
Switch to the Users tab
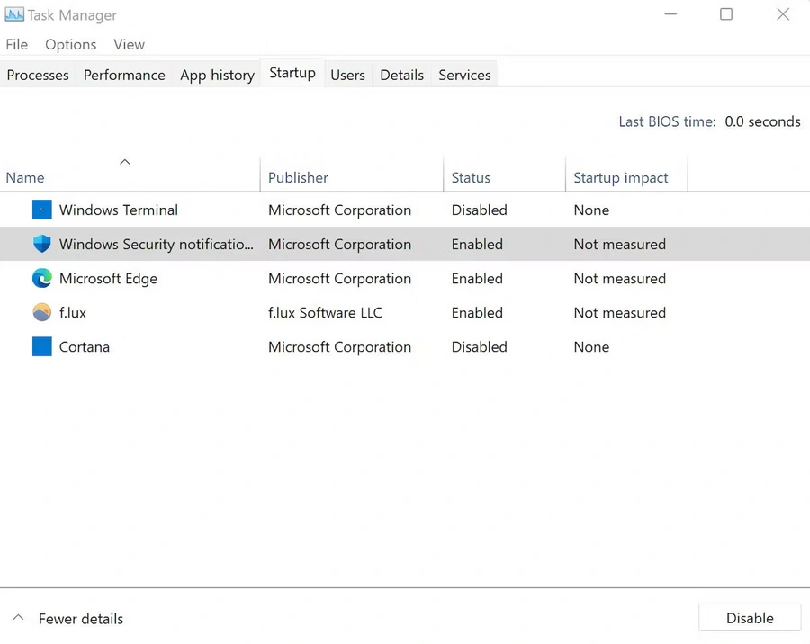pyautogui.click(x=347, y=75)
